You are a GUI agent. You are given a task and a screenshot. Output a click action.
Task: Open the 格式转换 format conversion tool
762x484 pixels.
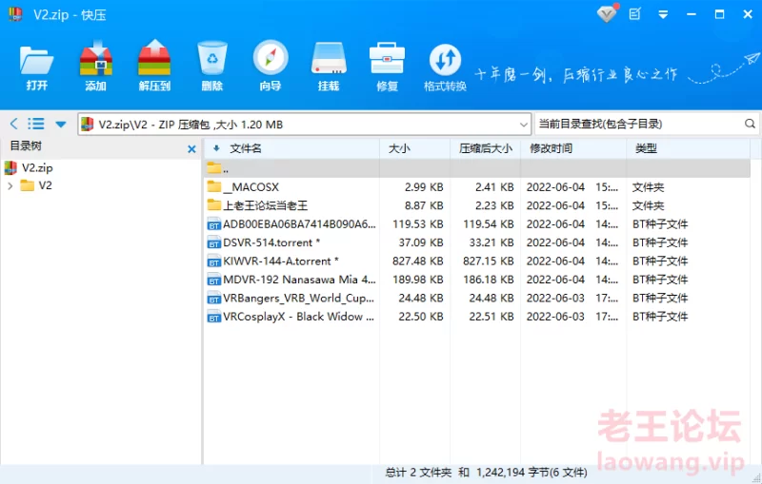pyautogui.click(x=445, y=67)
